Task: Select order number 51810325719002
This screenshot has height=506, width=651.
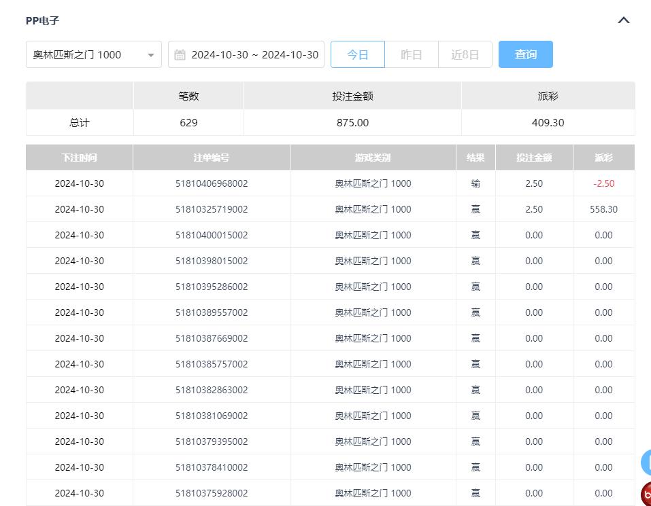Action: [211, 209]
